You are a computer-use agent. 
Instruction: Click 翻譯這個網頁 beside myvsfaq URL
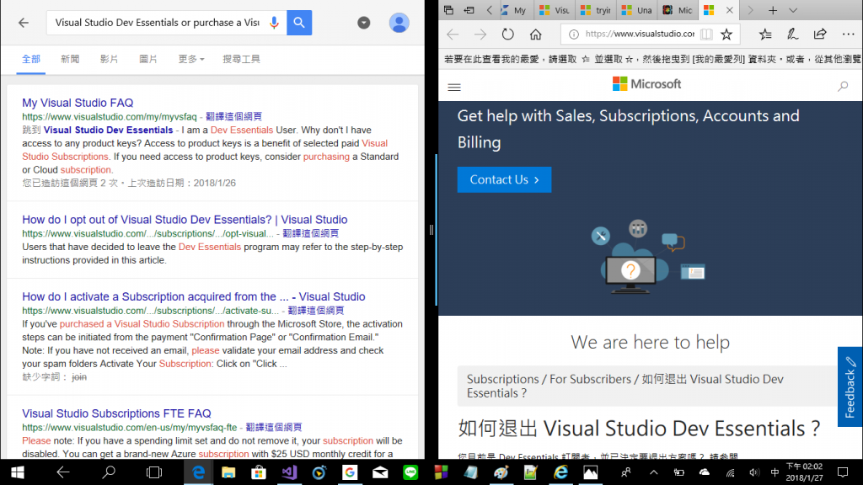pos(234,116)
